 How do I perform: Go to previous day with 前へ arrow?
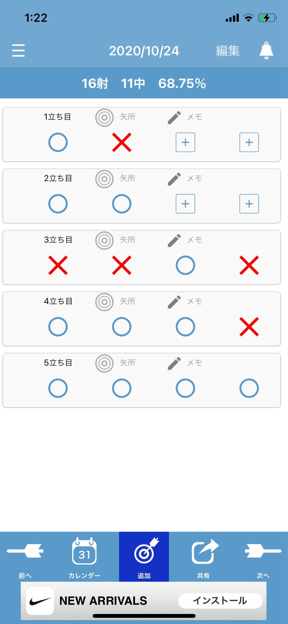(25, 557)
